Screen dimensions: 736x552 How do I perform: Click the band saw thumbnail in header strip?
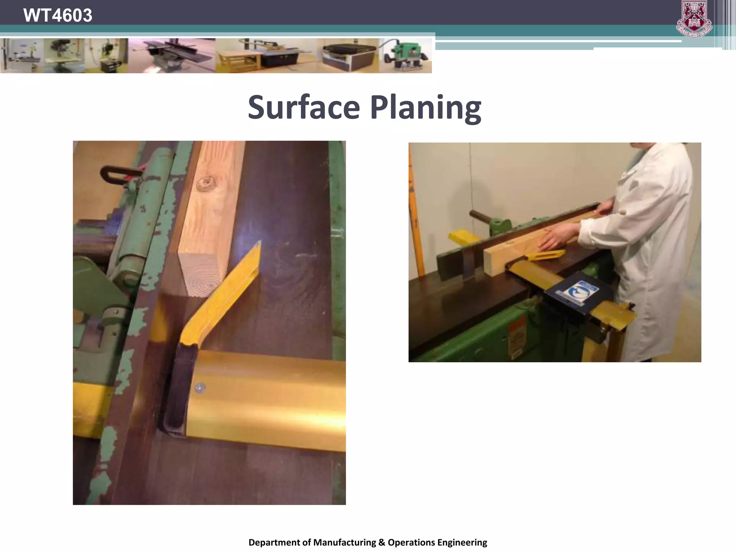tap(22, 56)
